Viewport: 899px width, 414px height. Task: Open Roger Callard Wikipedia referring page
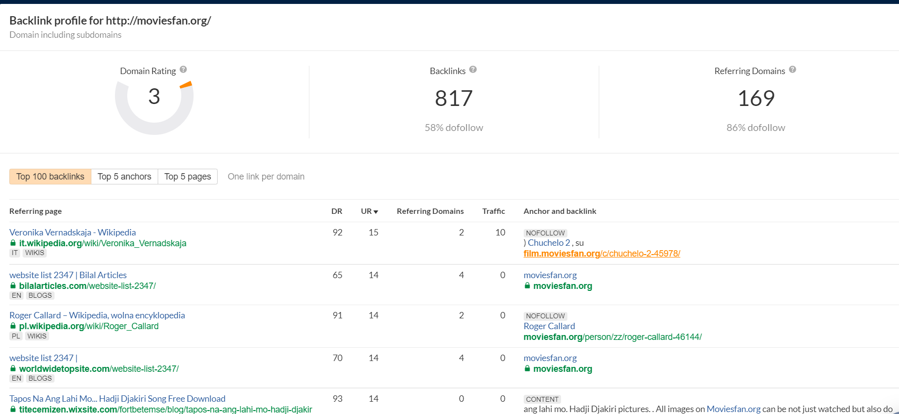(x=97, y=315)
